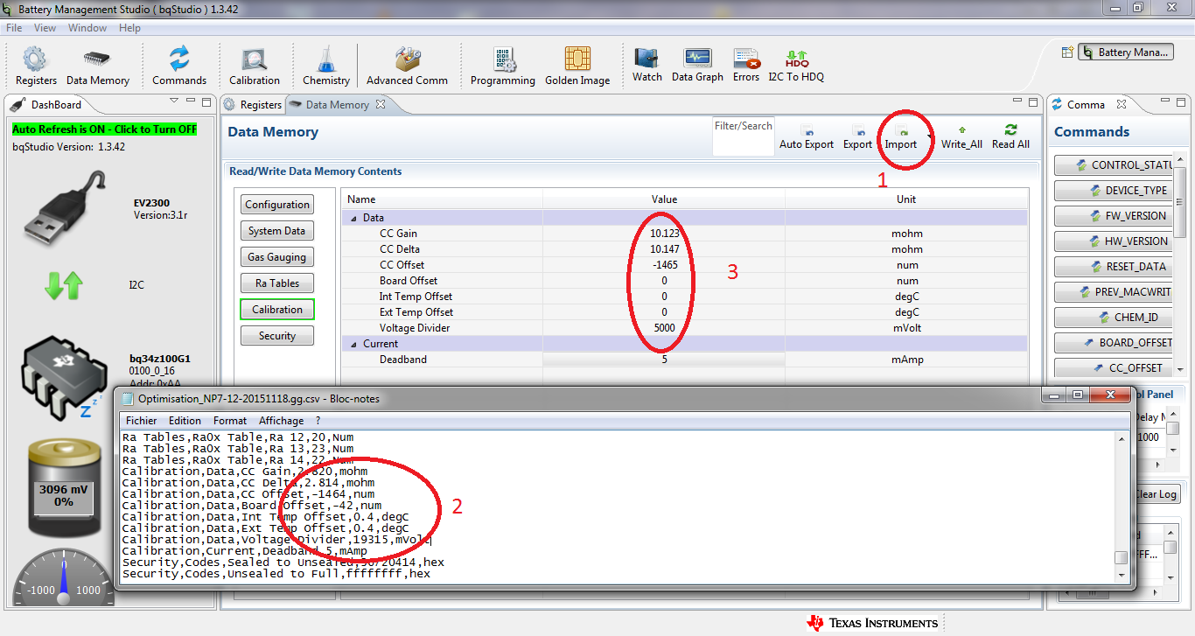The width and height of the screenshot is (1195, 636).
Task: Switch to the Registers tab
Action: [x=253, y=104]
